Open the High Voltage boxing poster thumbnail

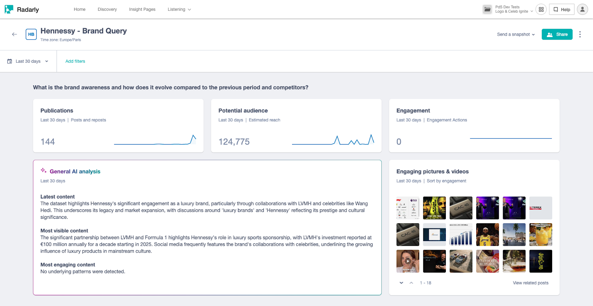point(434,208)
